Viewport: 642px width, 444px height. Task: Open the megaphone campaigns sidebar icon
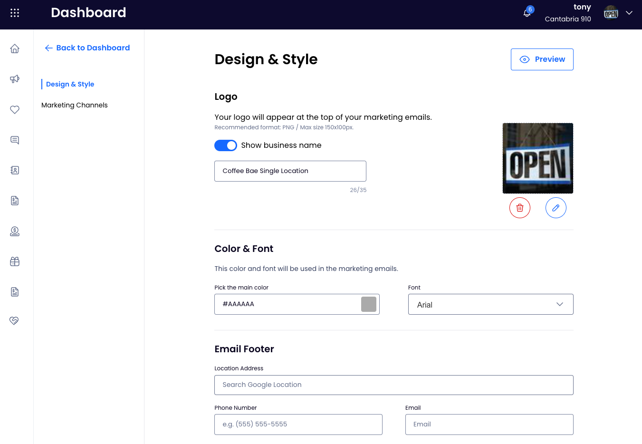(x=15, y=79)
